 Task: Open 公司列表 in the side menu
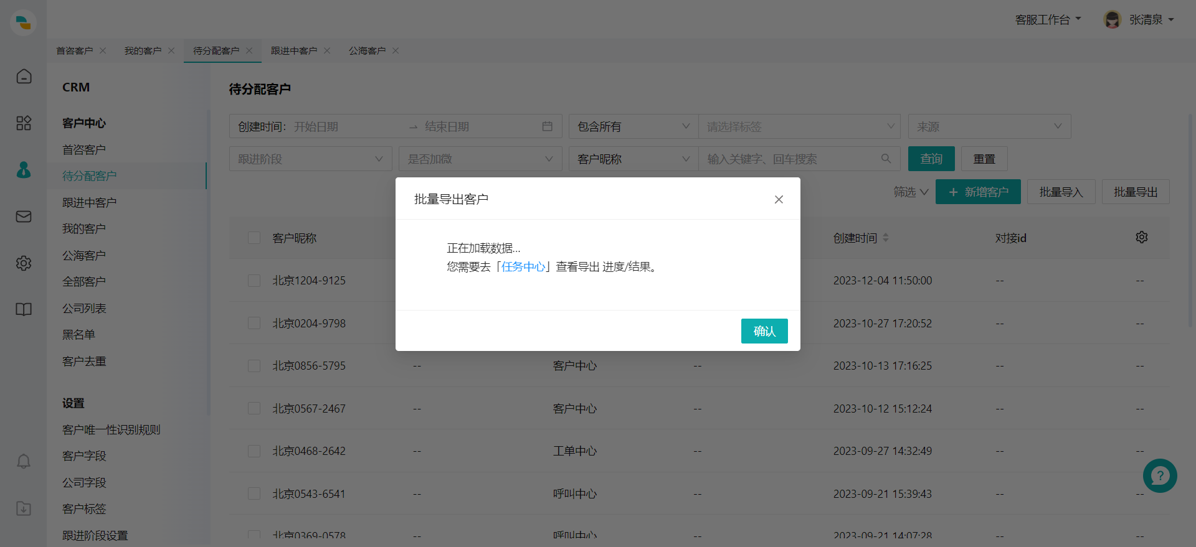coord(84,308)
